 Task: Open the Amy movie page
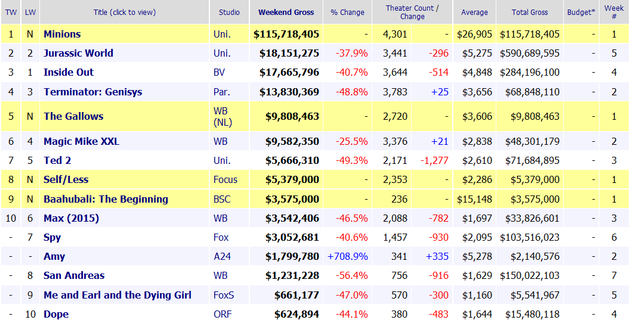(x=54, y=257)
